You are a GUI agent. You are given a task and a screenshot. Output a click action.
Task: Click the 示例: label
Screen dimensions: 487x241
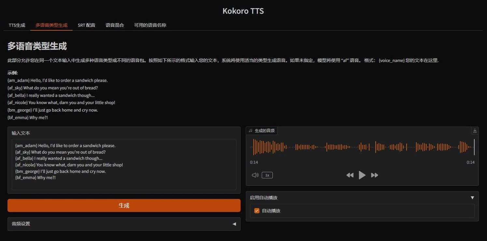pos(13,73)
